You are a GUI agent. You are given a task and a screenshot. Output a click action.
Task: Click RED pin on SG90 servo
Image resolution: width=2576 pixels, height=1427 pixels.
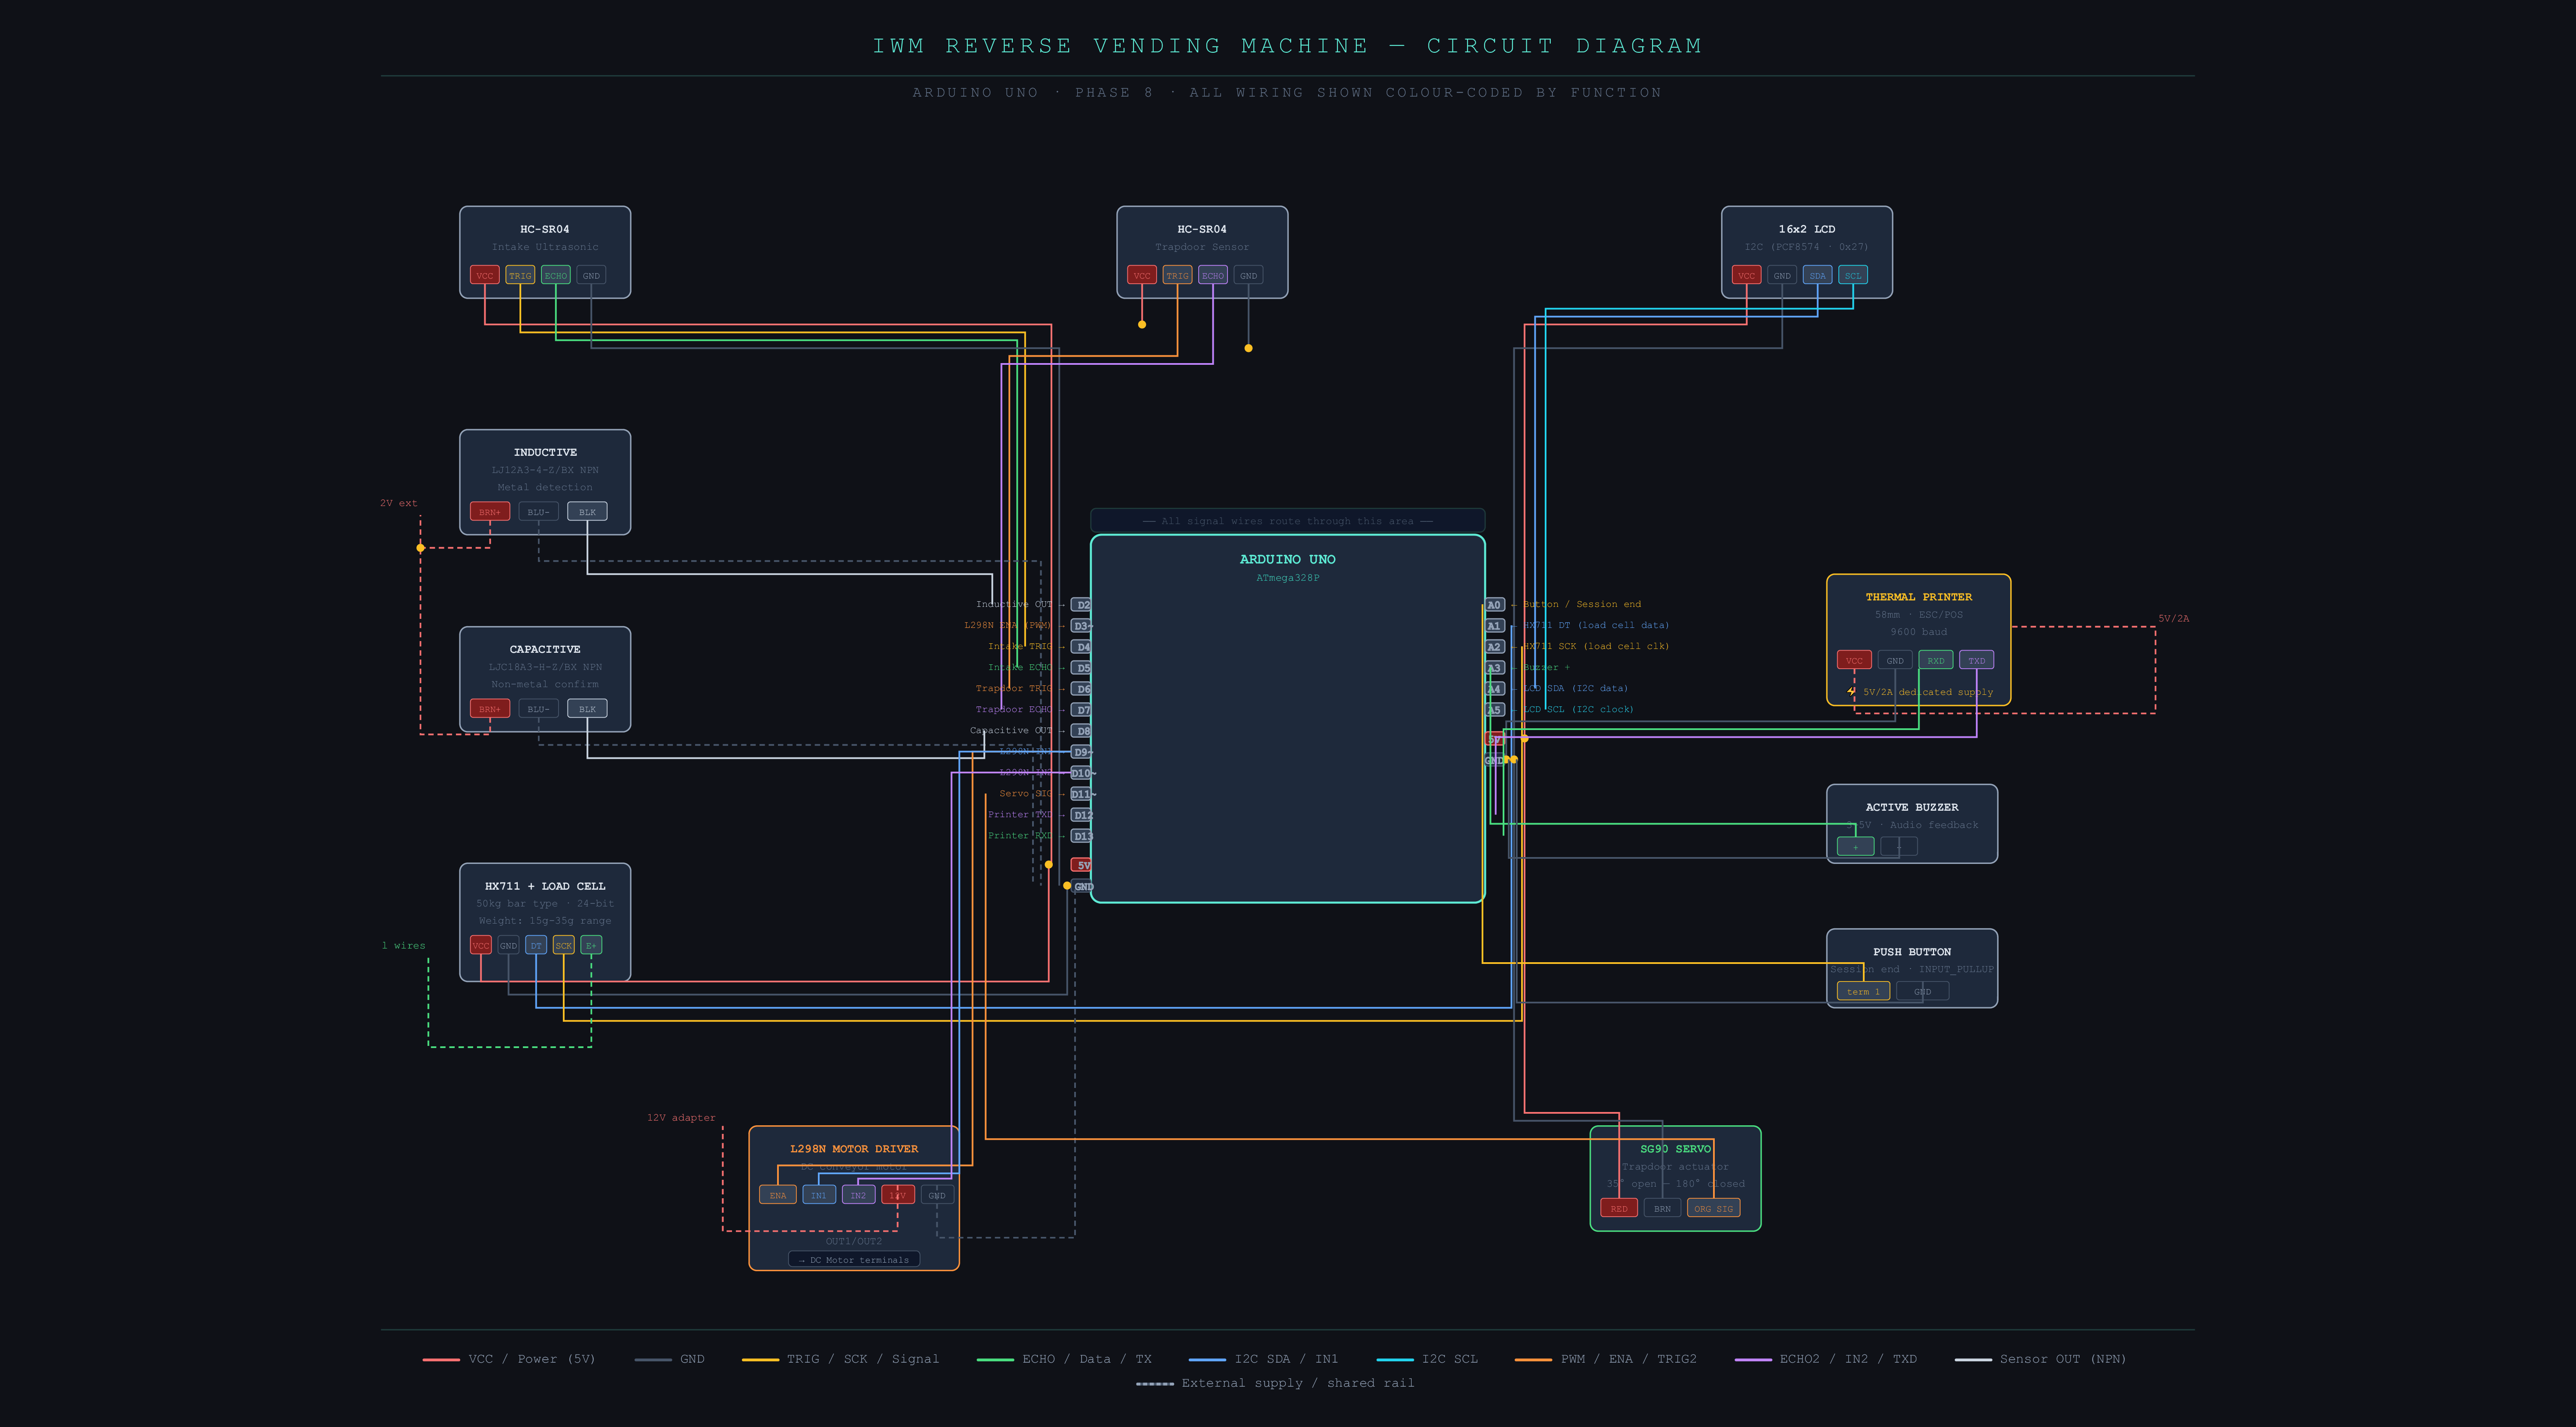pyautogui.click(x=1619, y=1208)
